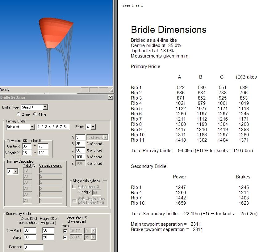The image size is (259, 252).
Task: Focus the Wingtip Y towpoint field
Action: tap(43, 153)
